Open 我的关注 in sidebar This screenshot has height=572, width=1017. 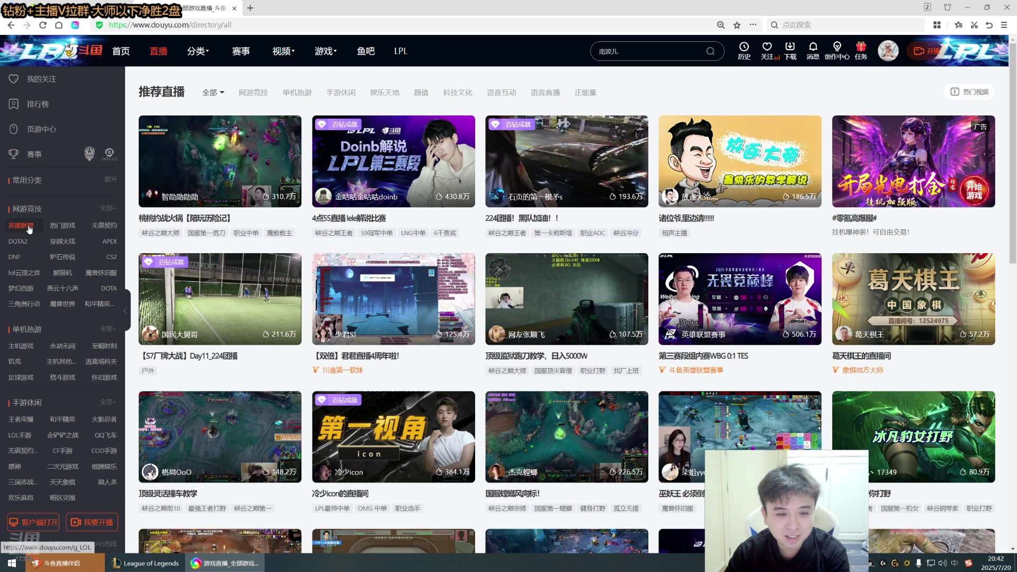(x=41, y=79)
